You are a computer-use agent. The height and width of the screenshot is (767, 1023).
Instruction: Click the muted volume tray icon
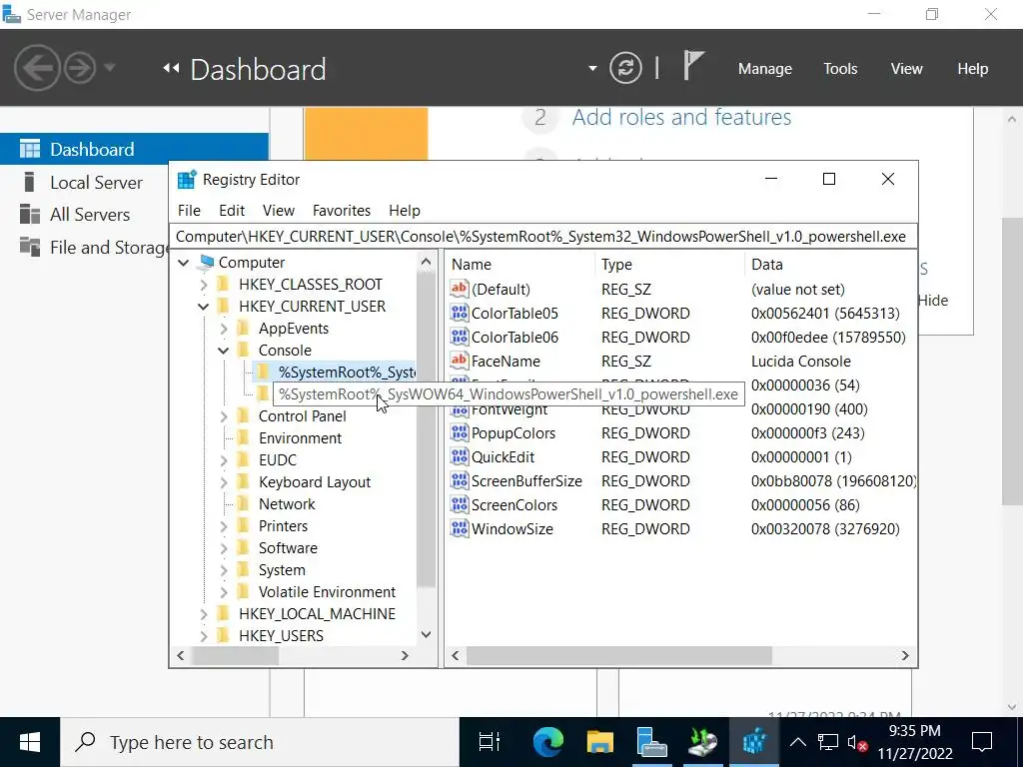pos(856,742)
